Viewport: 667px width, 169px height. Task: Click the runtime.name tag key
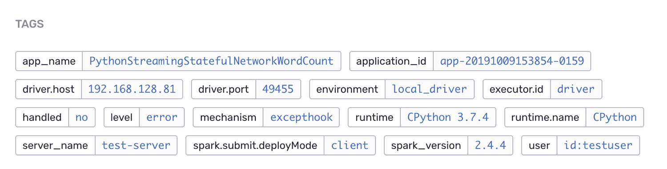click(545, 117)
